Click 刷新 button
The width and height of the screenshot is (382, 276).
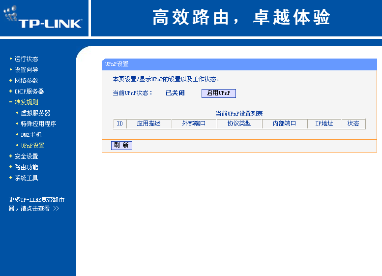pyautogui.click(x=121, y=145)
